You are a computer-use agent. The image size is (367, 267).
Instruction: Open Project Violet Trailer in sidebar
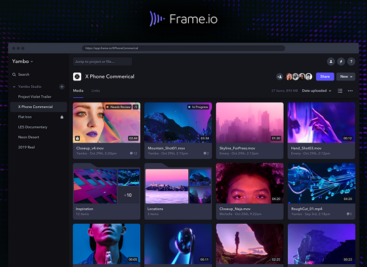(35, 97)
